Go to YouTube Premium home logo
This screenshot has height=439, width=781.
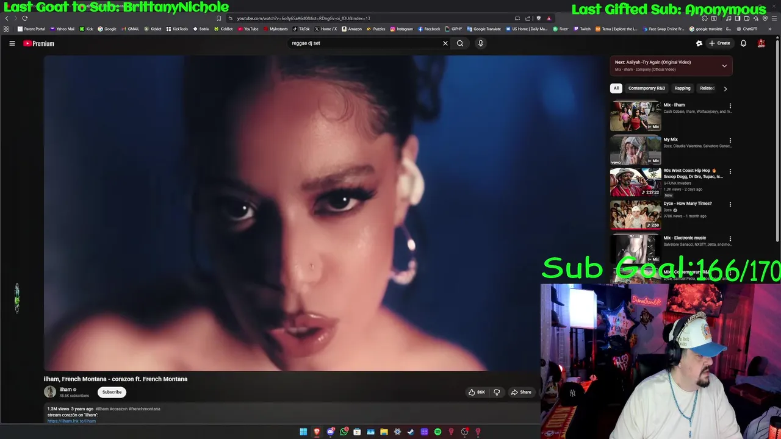(38, 43)
